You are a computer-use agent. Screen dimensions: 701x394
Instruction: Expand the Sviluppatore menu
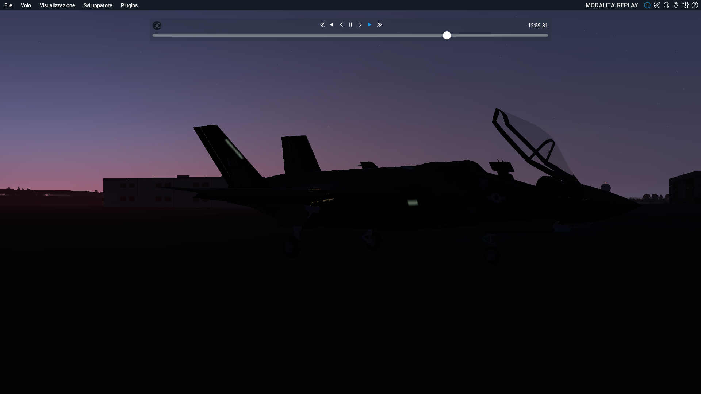pos(98,5)
